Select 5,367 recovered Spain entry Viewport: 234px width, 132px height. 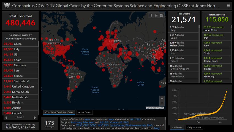click(216, 52)
